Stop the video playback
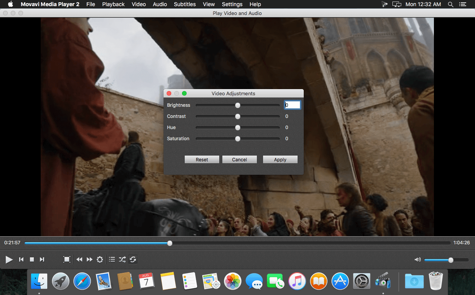Image resolution: width=475 pixels, height=295 pixels. coord(32,260)
